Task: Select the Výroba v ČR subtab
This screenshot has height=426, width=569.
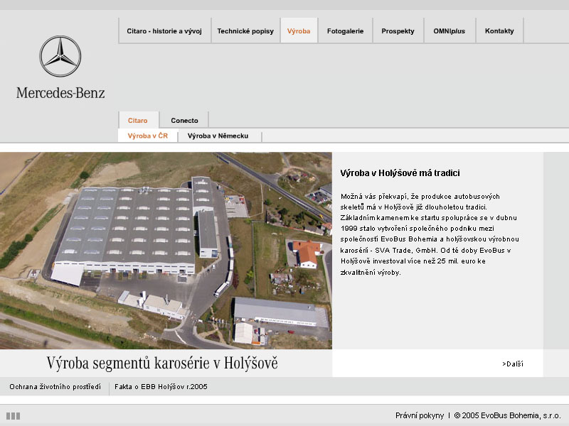Action: coord(148,136)
